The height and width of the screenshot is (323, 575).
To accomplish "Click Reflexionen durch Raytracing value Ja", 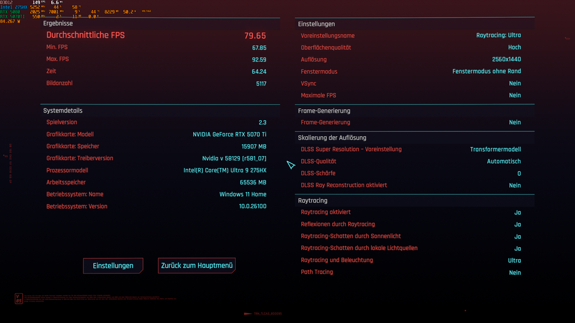I will click(517, 225).
